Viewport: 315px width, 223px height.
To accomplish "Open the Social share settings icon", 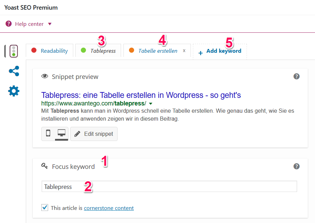I will coord(14,71).
